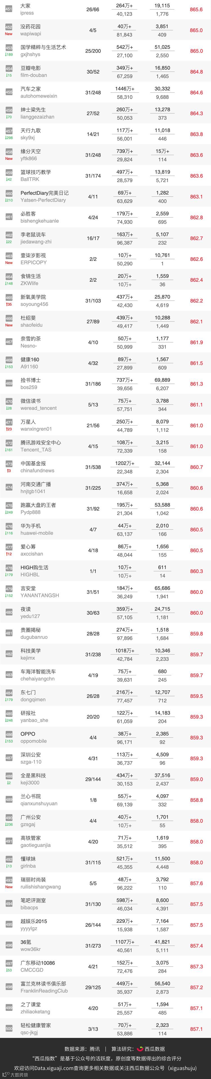Click the New tag under rank 452
Image resolution: width=211 pixels, height=1079 pixels.
pos(9,34)
